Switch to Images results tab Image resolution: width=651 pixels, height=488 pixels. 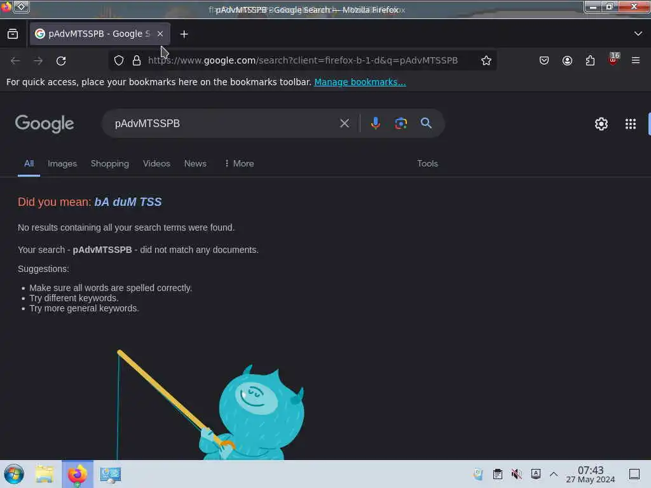(x=62, y=163)
